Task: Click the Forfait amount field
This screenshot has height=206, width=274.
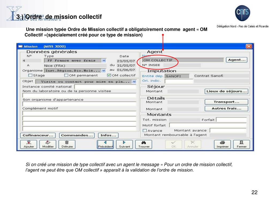Action: click(231, 120)
